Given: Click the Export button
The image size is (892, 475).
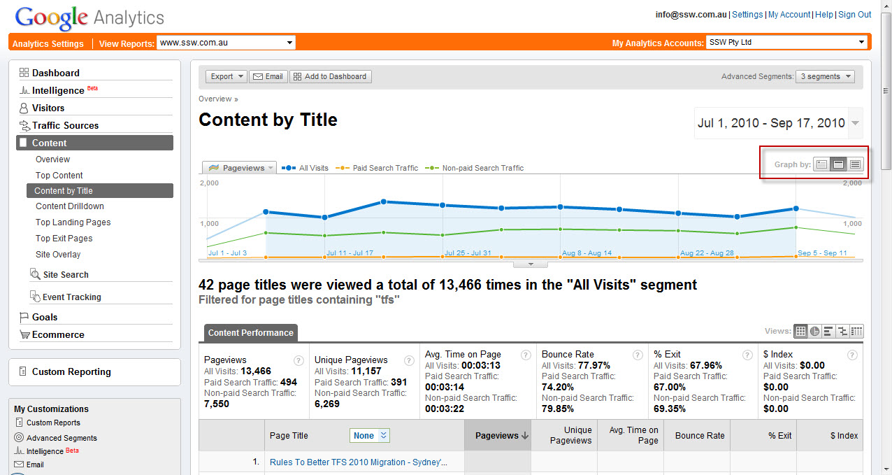Looking at the screenshot, I should [x=226, y=76].
